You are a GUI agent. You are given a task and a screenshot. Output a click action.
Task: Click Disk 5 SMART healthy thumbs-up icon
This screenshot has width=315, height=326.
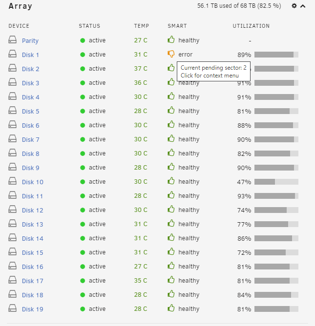[171, 110]
